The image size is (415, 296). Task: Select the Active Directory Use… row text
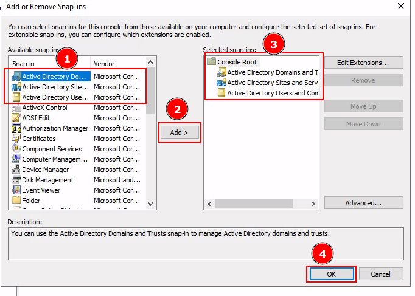[x=55, y=97]
